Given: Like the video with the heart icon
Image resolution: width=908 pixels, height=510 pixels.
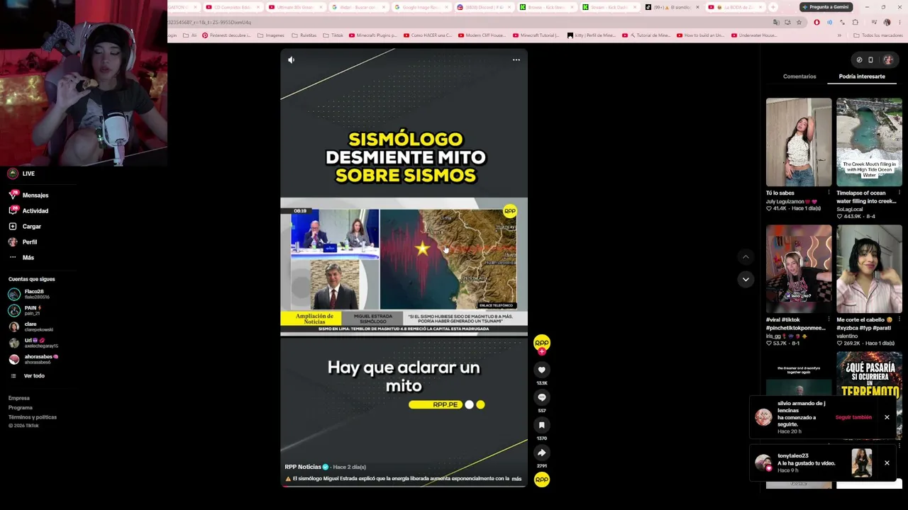Looking at the screenshot, I should click(x=541, y=370).
